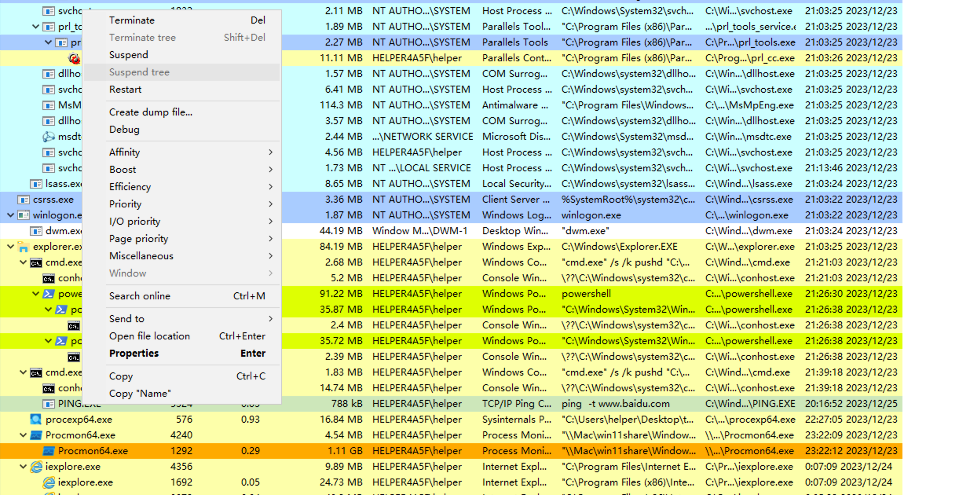Collapse the explorer.exe tree node

point(11,246)
